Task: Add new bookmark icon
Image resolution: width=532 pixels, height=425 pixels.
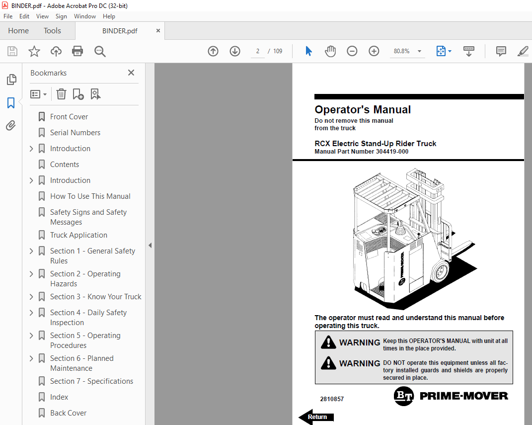Action: (x=78, y=94)
